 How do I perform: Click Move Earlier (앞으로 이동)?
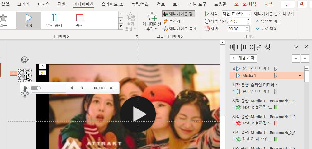268,21
